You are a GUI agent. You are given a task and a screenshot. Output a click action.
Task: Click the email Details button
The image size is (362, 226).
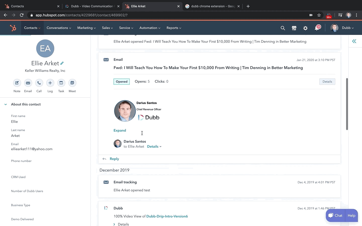coord(327,82)
